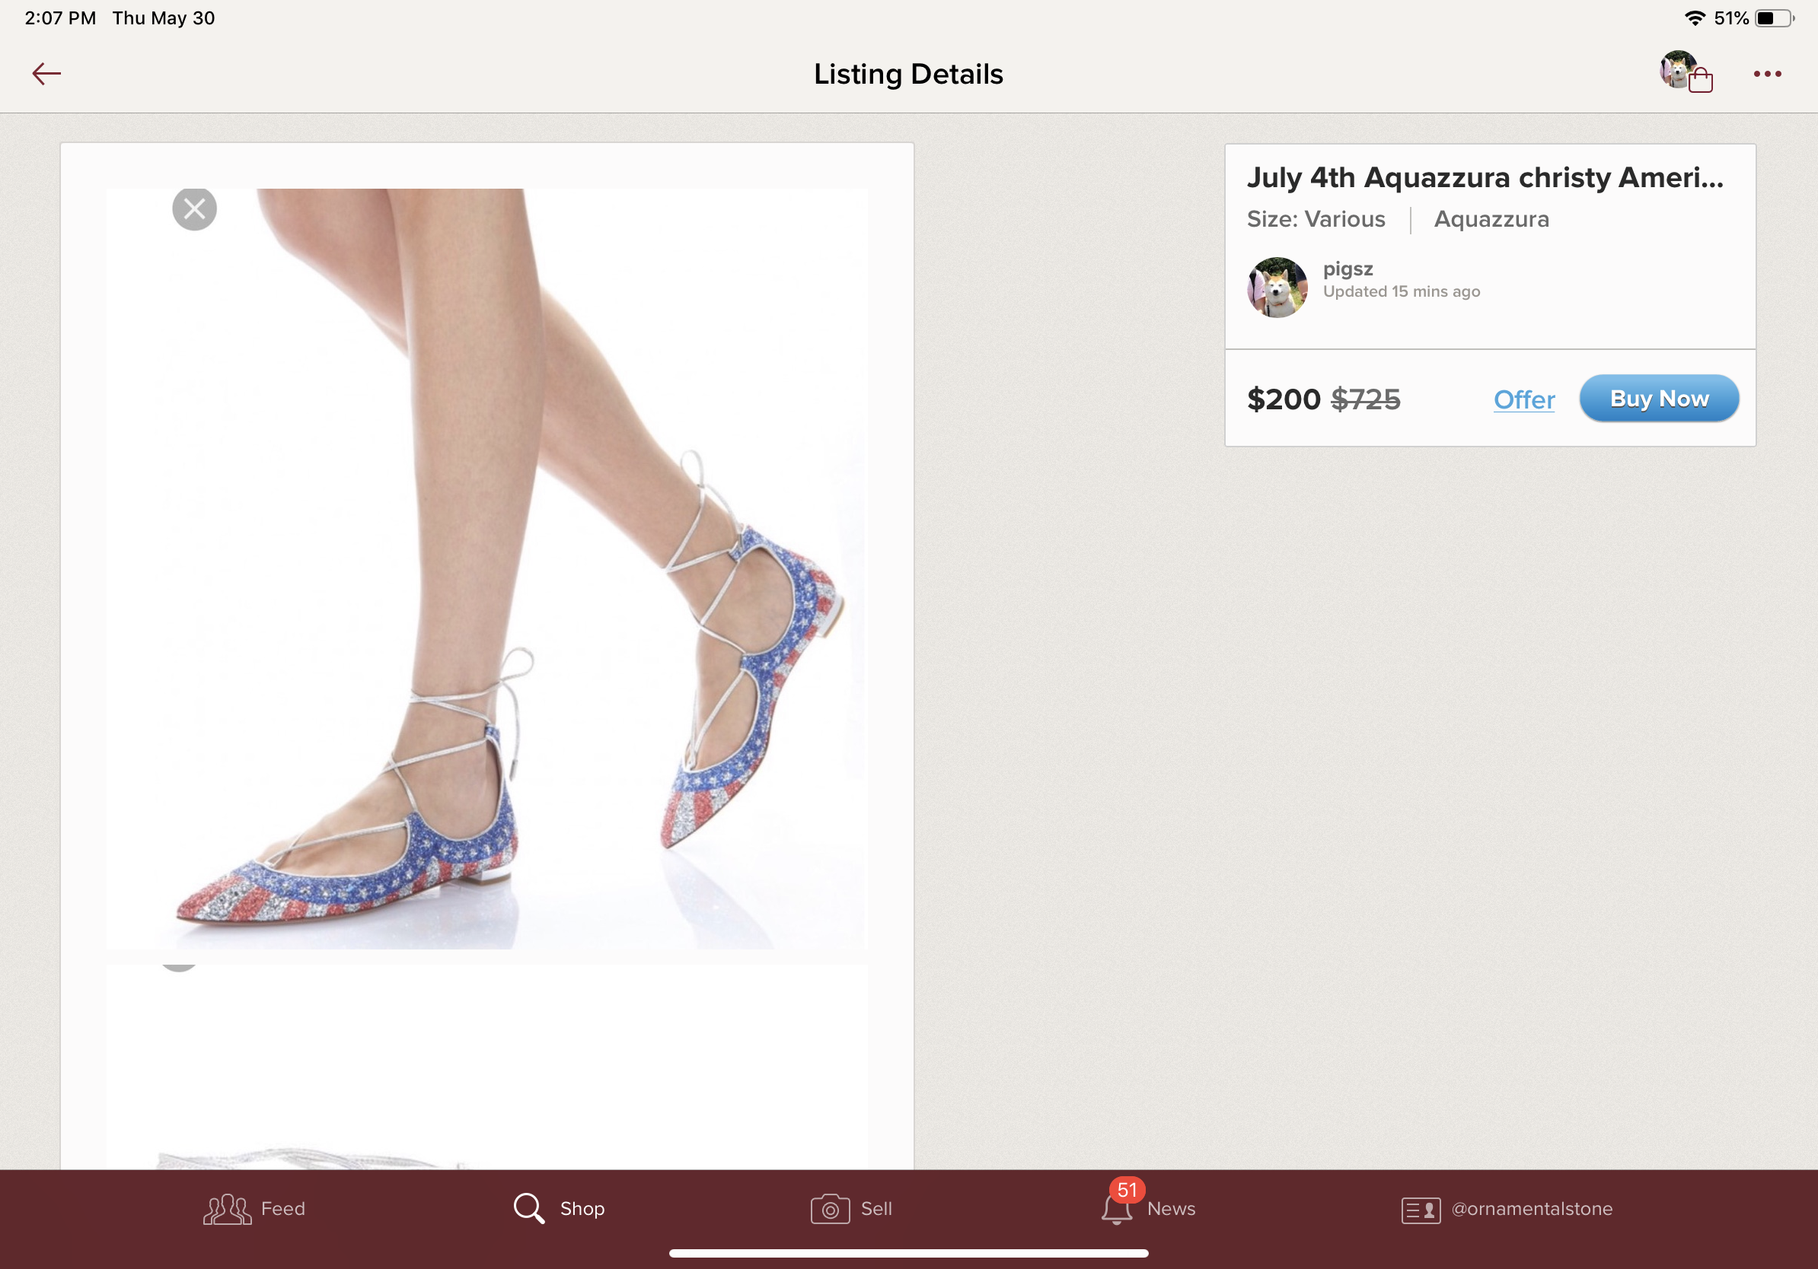Tap the Aquazzura brand label

coord(1491,219)
